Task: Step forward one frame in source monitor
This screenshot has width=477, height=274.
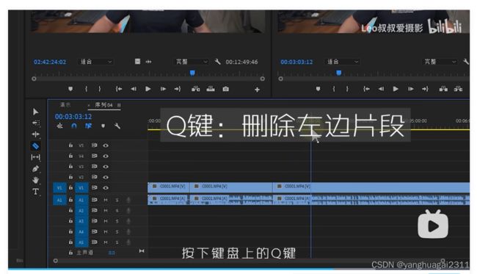Action: [x=164, y=89]
